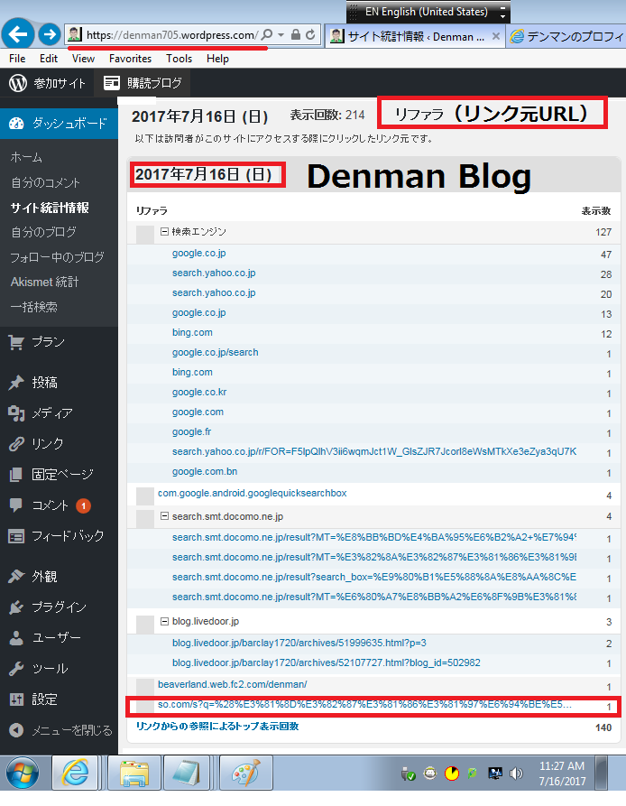Open the File menu
Viewport: 626px width, 806px height.
point(17,59)
